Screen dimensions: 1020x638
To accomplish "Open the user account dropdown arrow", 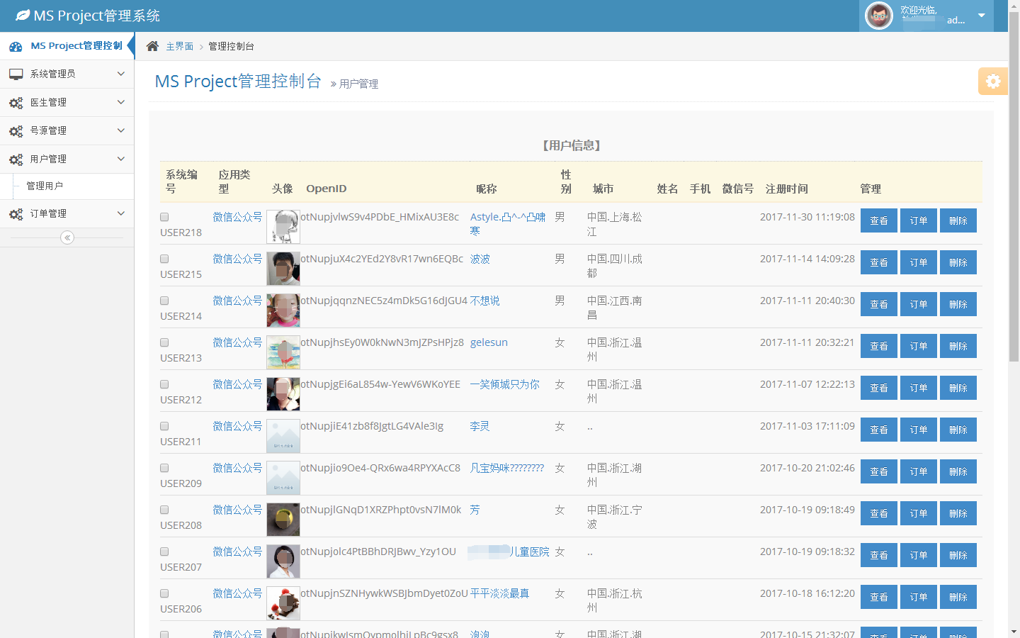I will [x=982, y=16].
